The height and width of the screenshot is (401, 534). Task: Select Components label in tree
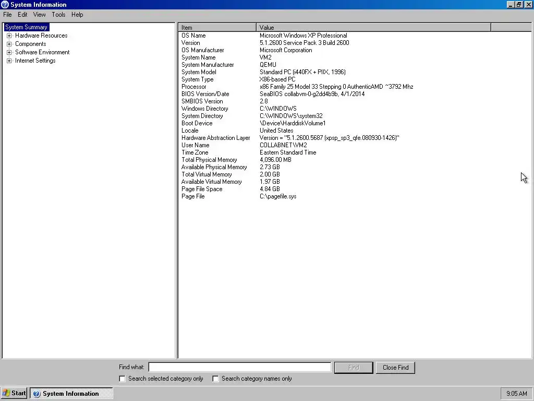coord(31,44)
